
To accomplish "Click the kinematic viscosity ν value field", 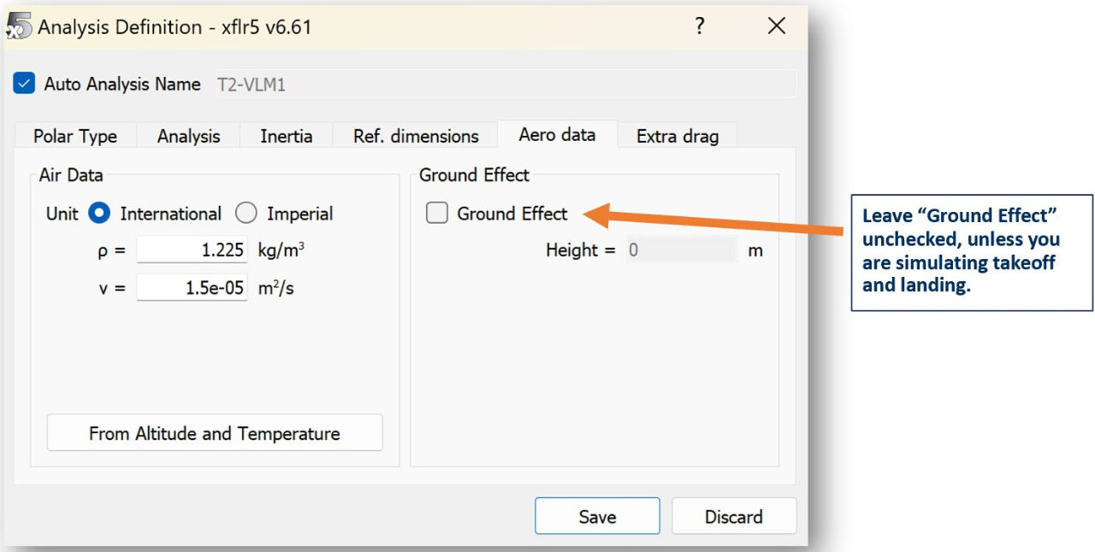I will click(192, 288).
